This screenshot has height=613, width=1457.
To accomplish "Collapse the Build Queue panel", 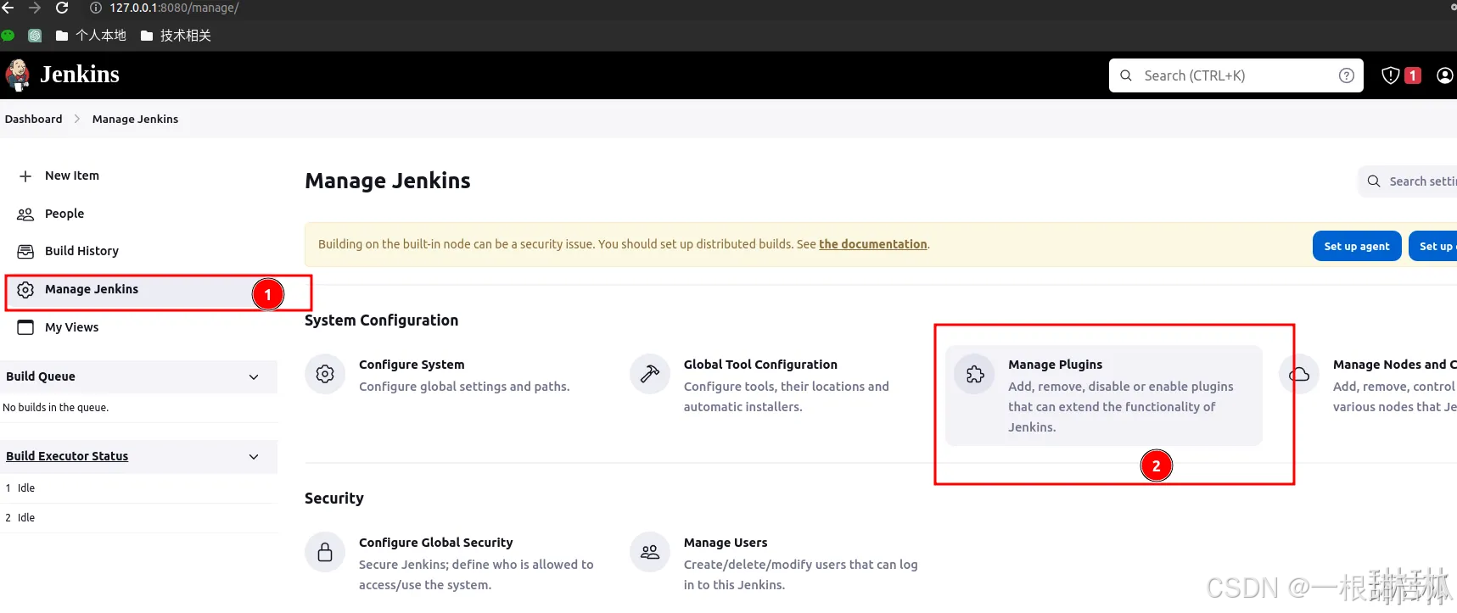I will [x=254, y=376].
